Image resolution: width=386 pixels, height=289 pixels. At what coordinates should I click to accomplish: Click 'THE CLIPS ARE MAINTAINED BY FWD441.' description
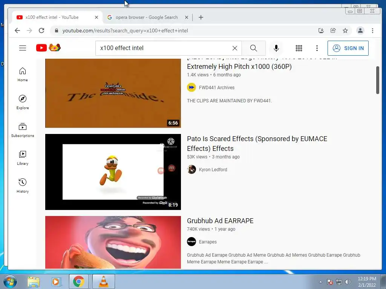230,101
